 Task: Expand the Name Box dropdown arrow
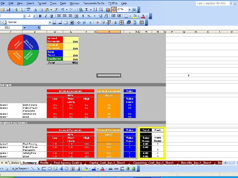click(x=24, y=28)
